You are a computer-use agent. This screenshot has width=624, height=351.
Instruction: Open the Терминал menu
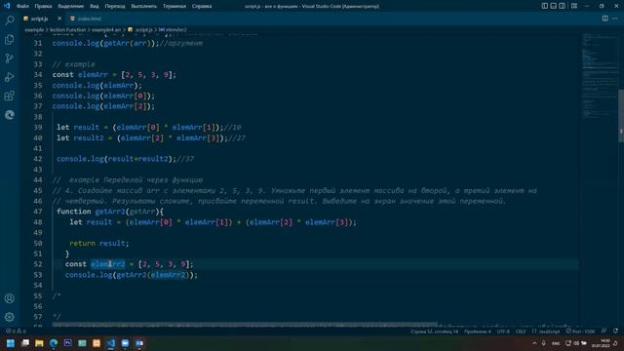pyautogui.click(x=175, y=6)
